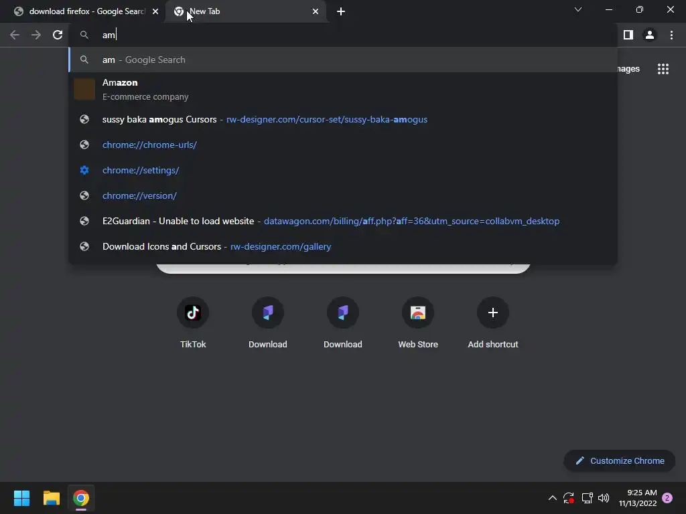Click the Amazon suggestion thumbnail
This screenshot has height=514, width=686.
(x=84, y=89)
